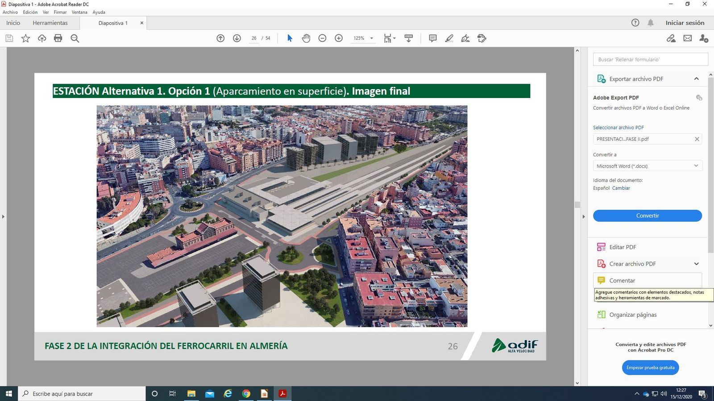
Task: Remove the selected PRESENTACI...FASE II.pdf file
Action: click(x=697, y=139)
